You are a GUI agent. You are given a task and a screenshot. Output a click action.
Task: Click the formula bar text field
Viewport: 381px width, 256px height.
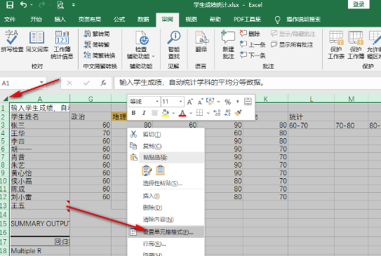click(x=248, y=83)
